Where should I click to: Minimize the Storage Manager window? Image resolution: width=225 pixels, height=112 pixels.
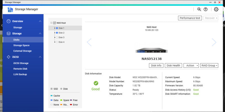210,2
